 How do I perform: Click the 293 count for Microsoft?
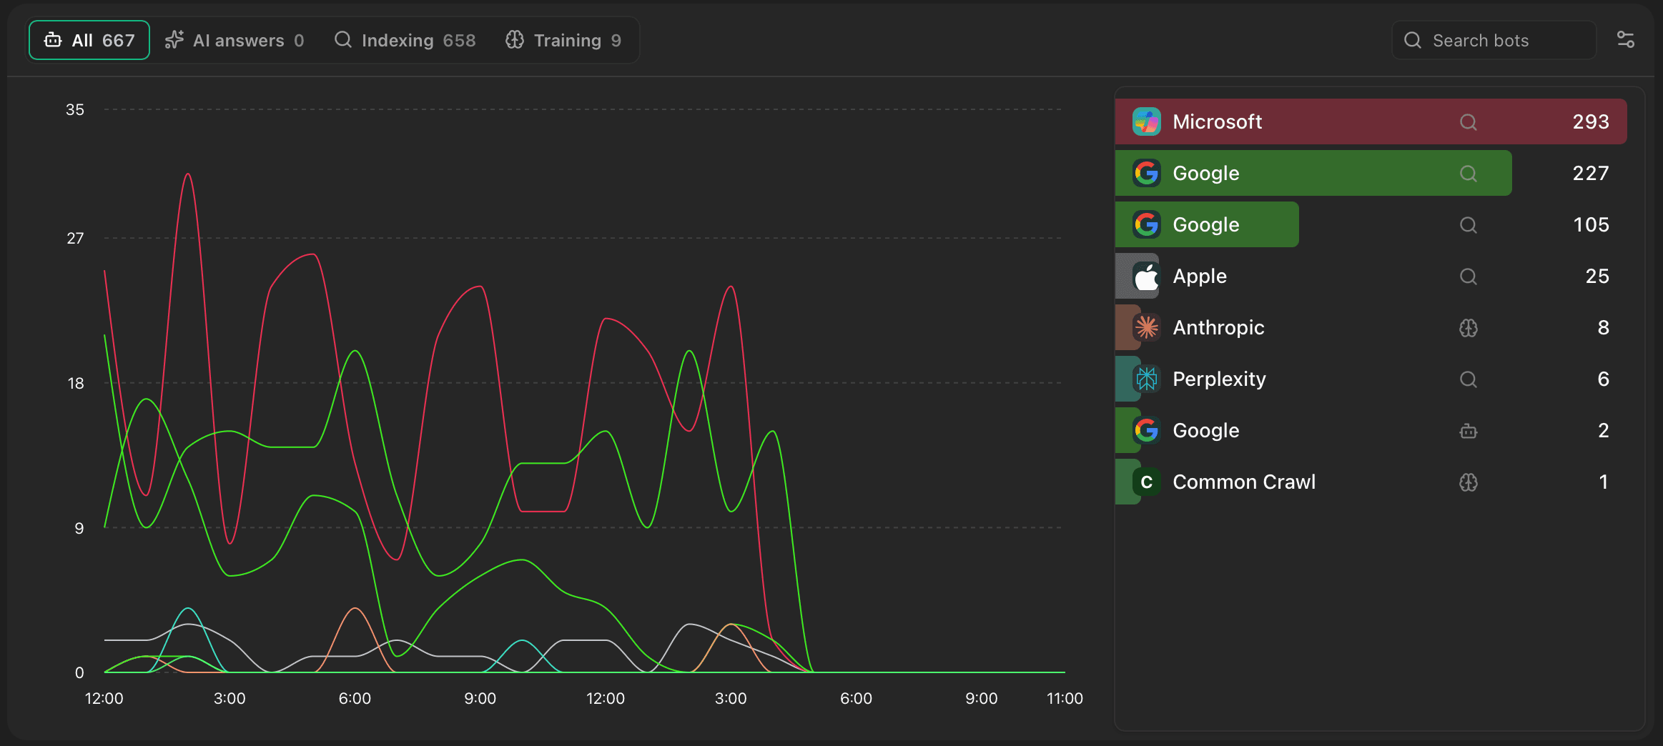1591,121
